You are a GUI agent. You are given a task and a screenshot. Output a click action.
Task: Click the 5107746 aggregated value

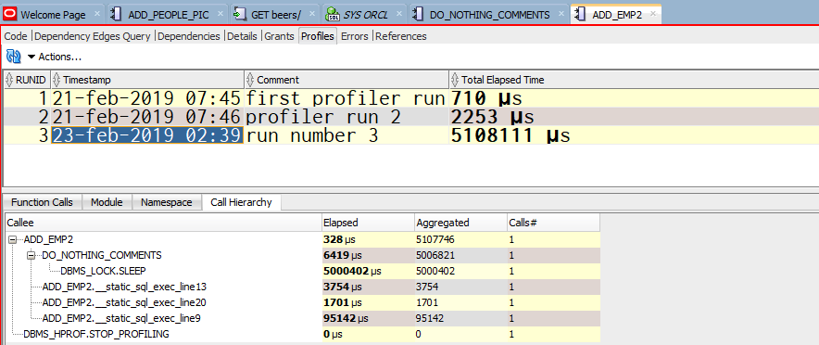[x=435, y=240]
